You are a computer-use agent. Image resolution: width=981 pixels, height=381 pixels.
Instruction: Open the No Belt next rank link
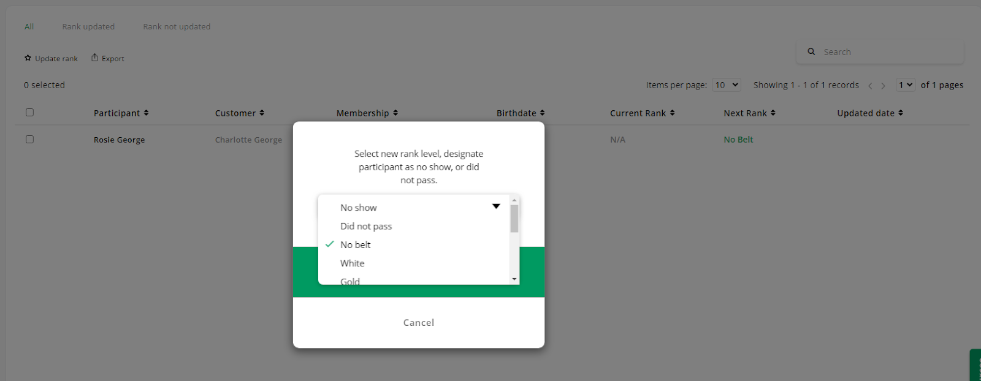[738, 140]
